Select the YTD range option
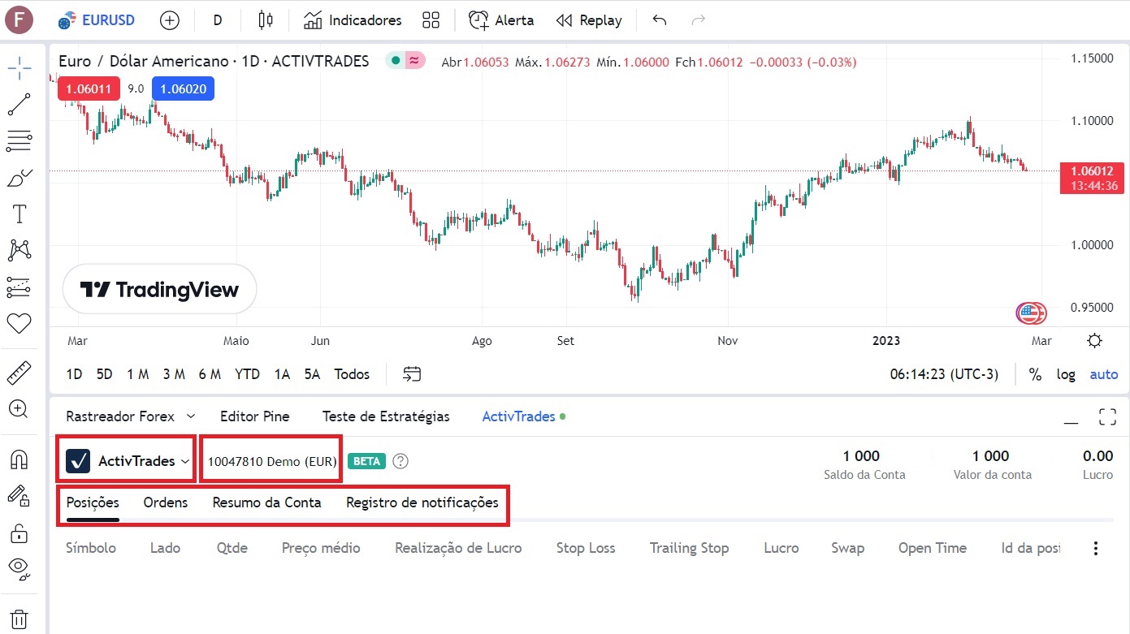This screenshot has width=1130, height=634. (x=247, y=374)
